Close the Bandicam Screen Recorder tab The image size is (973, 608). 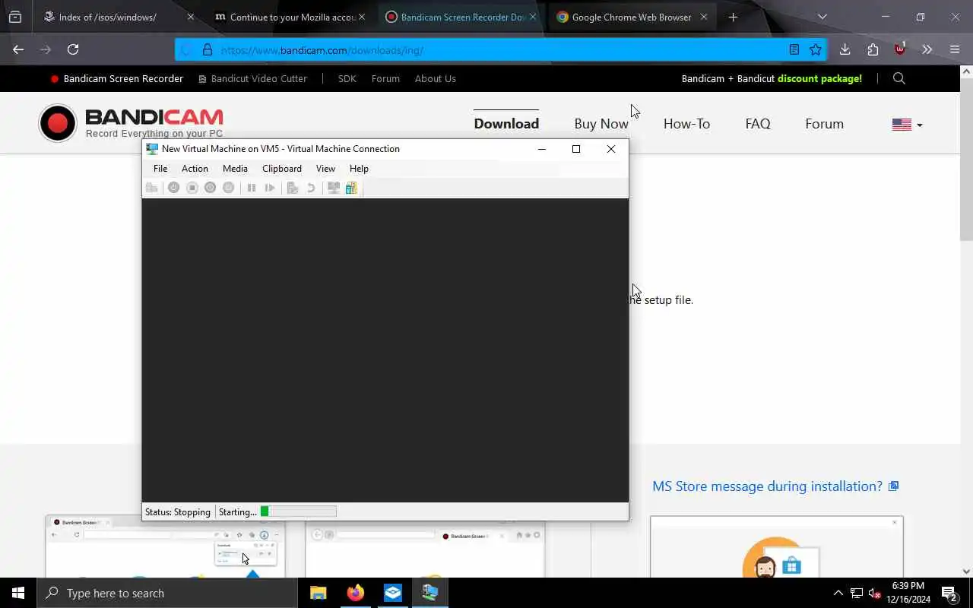pos(532,17)
